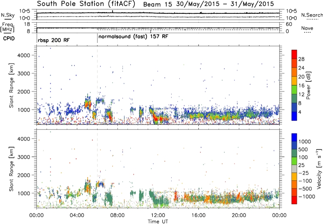Screen dimensions: 323x224
Task: Pick the dark green 8–12 dB power segment
Action: (294, 99)
